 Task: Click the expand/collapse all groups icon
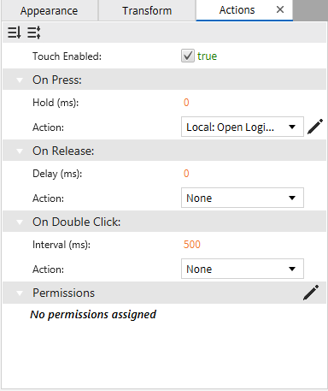click(x=34, y=33)
